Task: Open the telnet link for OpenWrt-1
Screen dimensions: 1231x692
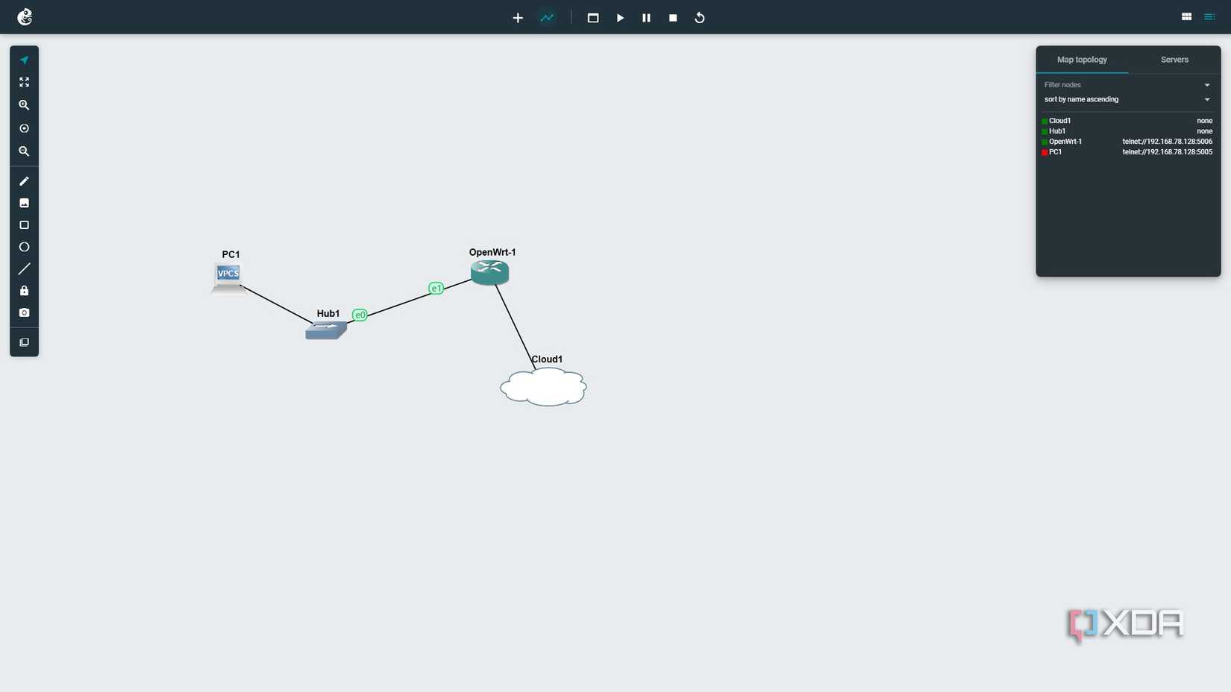Action: click(1167, 141)
